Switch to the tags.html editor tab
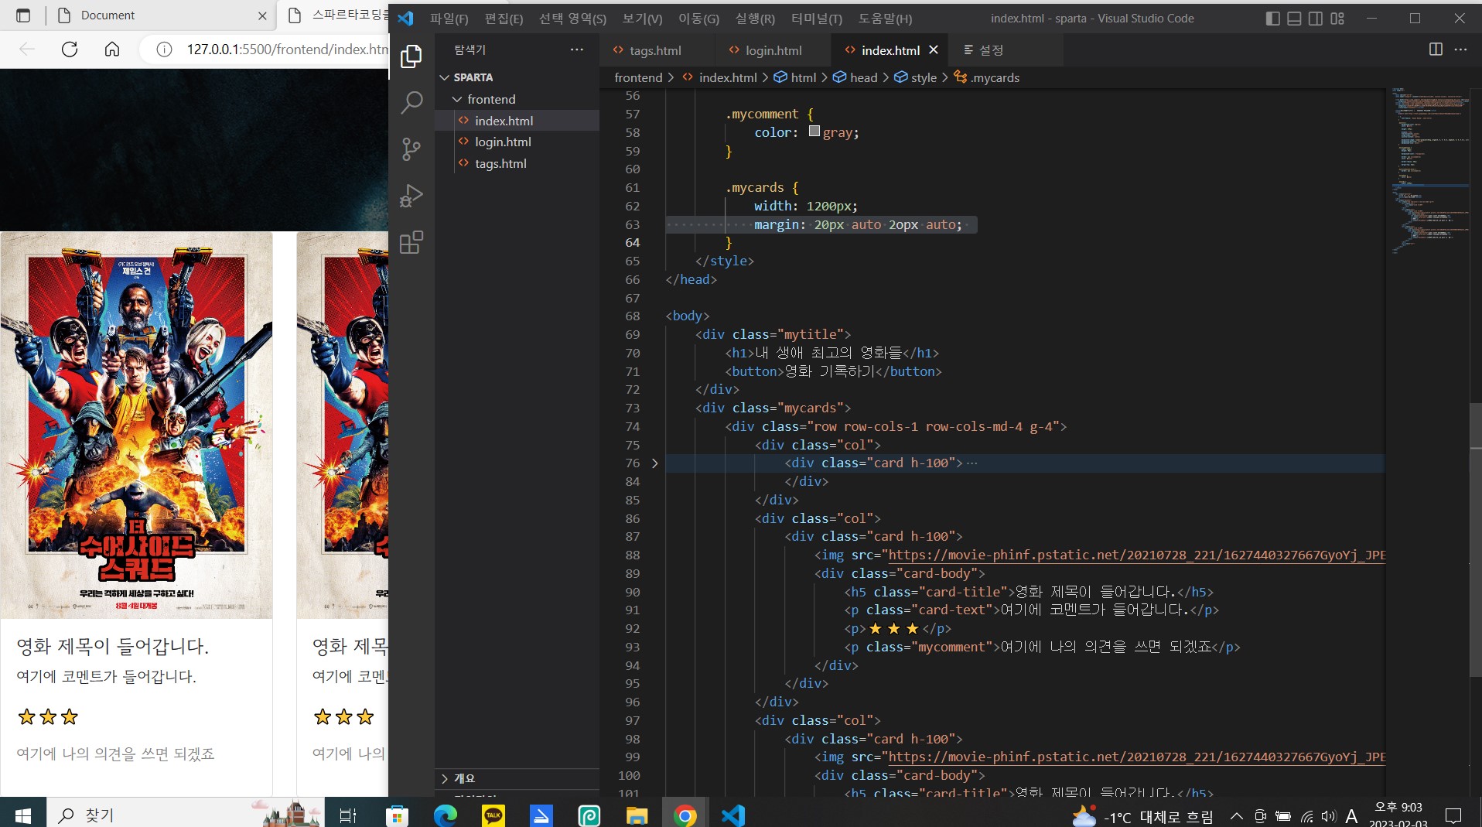This screenshot has height=827, width=1482. pos(657,50)
